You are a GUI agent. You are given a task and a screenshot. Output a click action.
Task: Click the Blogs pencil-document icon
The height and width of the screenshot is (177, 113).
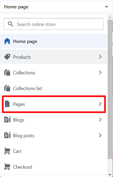[7, 120]
